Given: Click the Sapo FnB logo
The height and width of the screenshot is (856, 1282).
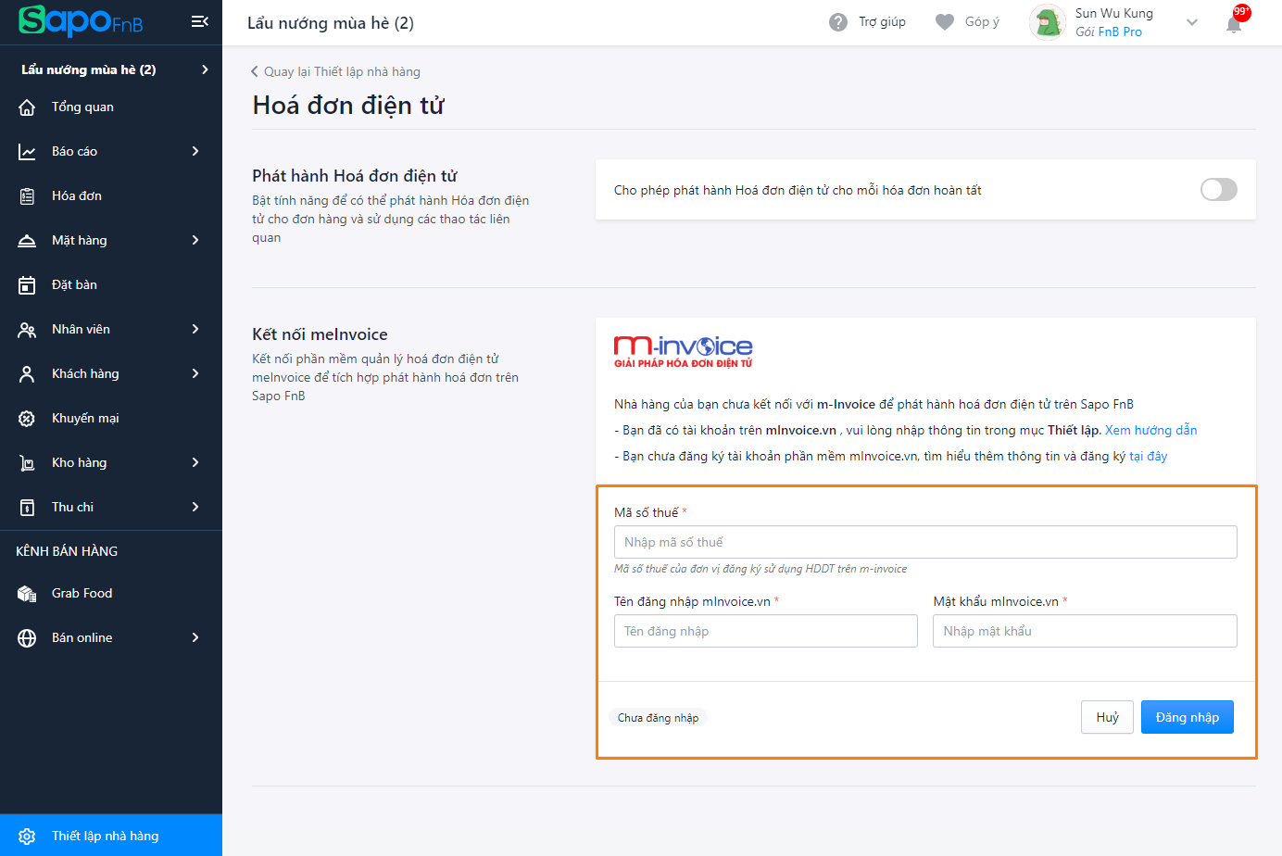Looking at the screenshot, I should point(81,20).
